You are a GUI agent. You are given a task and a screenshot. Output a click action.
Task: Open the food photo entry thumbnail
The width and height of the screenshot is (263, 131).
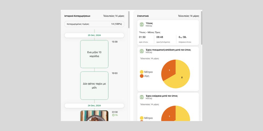[94, 116]
